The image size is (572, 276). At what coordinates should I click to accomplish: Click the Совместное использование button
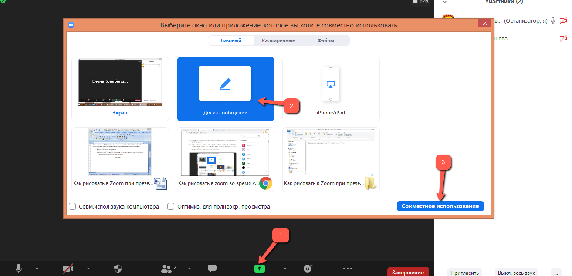pos(440,206)
